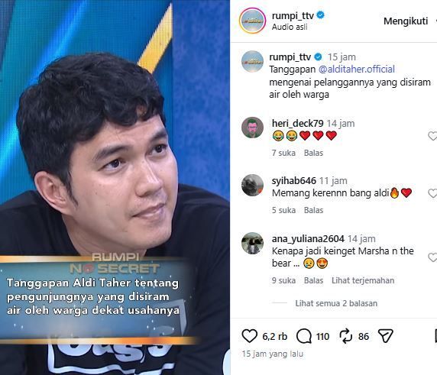The image size is (437, 375).
Task: Repost using the arrows icon
Action: [346, 336]
